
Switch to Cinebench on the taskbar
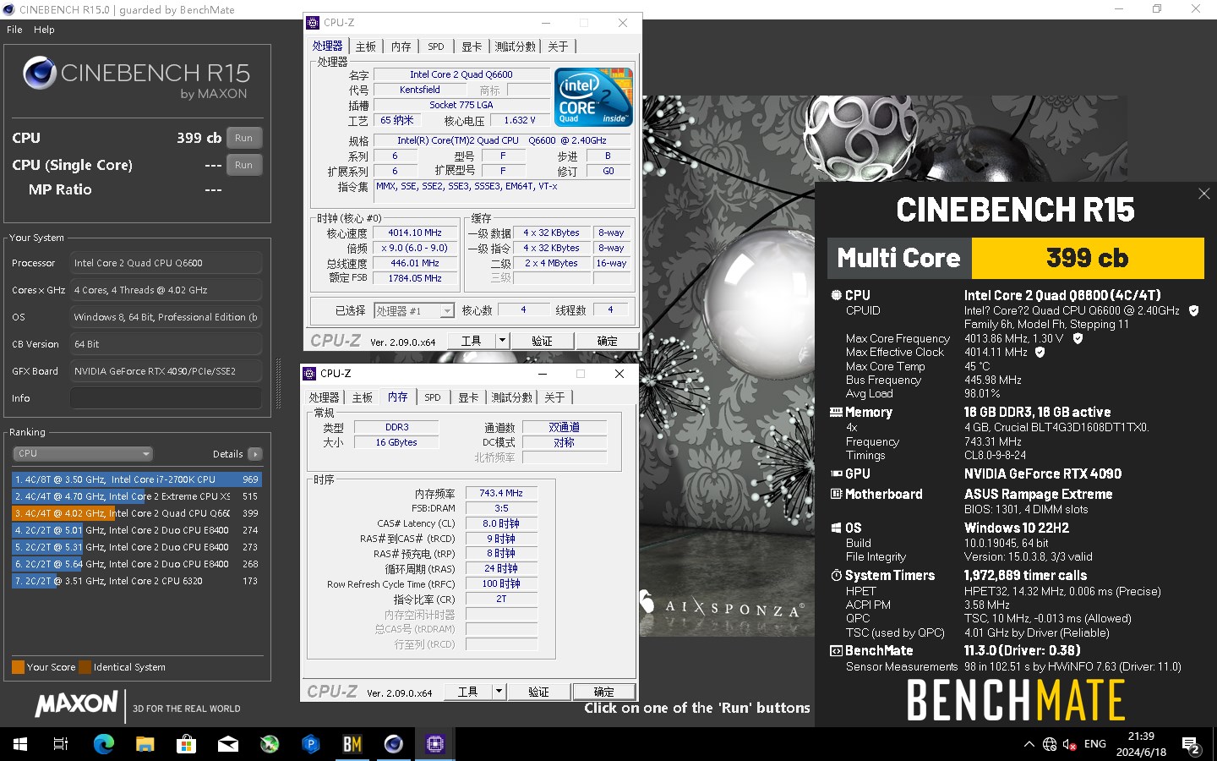(x=394, y=744)
